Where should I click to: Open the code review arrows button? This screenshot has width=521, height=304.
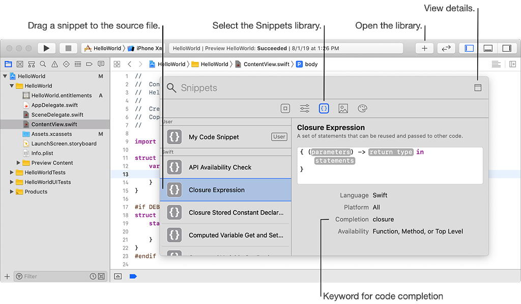point(446,48)
